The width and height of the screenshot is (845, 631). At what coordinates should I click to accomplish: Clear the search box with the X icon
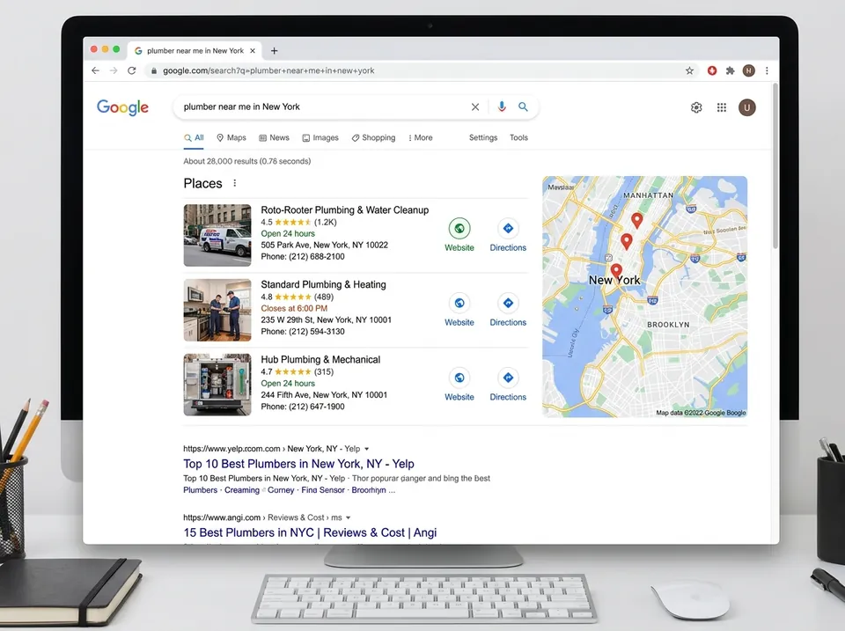tap(474, 106)
